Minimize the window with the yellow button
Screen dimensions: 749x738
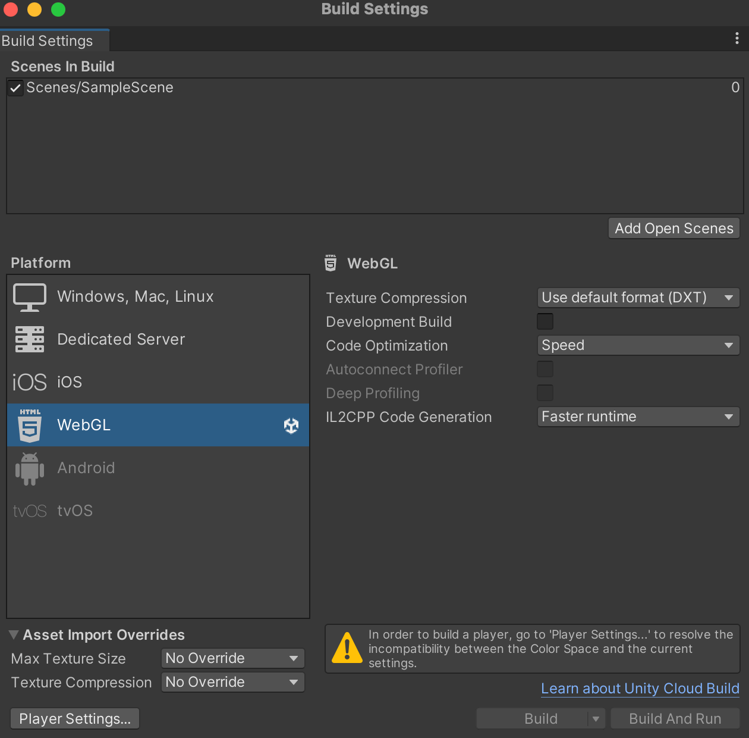pyautogui.click(x=34, y=10)
